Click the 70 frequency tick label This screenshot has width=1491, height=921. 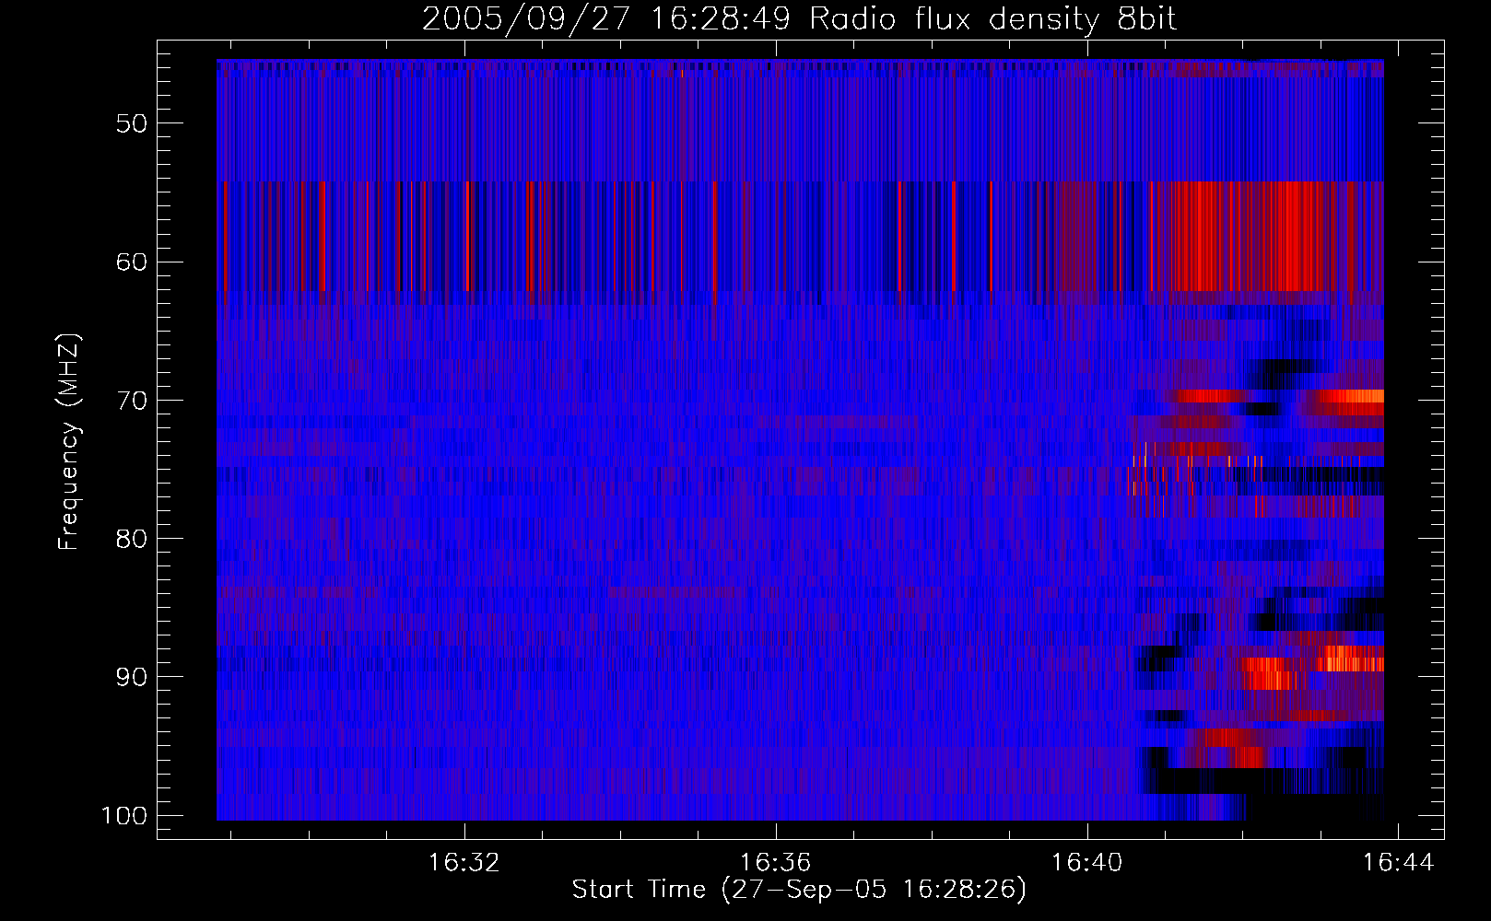coord(131,401)
